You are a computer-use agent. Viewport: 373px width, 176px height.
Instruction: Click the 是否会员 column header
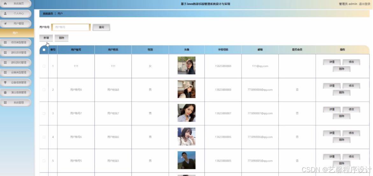(297, 50)
